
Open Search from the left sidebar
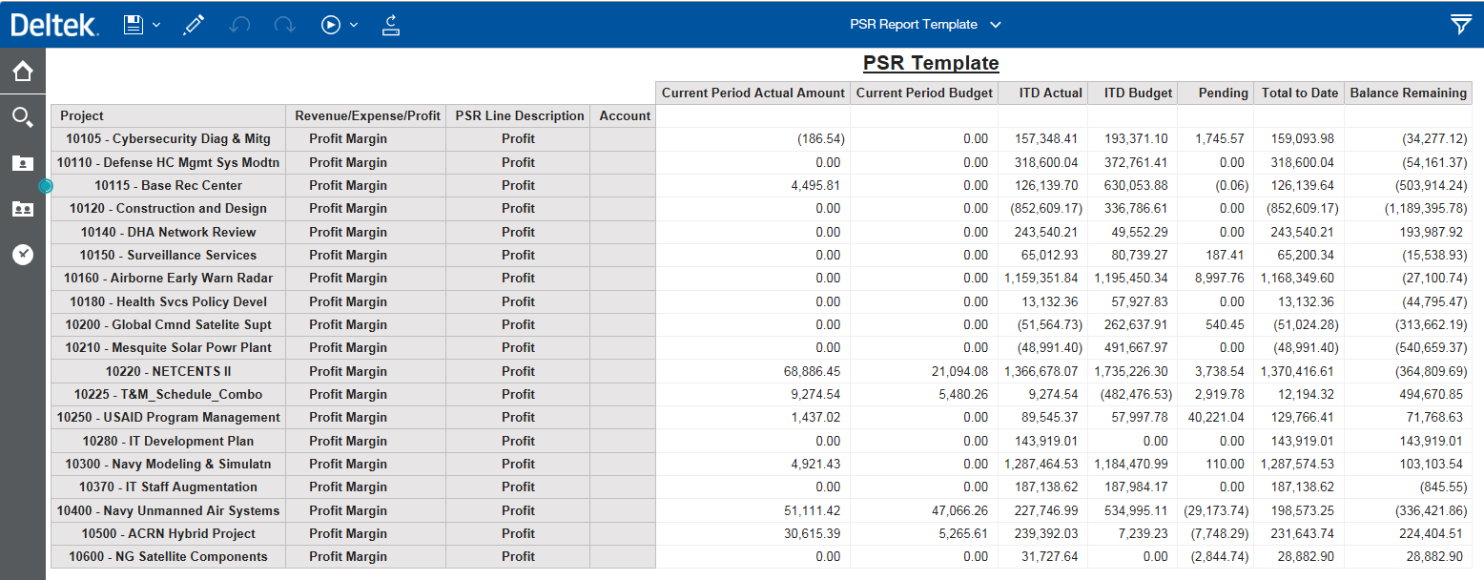23,117
